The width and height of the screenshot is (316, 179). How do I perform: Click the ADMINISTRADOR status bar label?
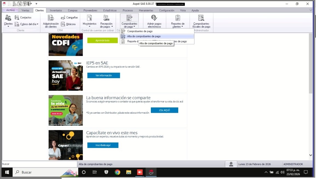tap(293, 164)
